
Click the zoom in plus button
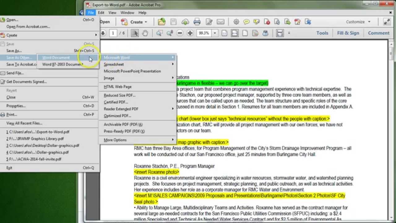(x=190, y=33)
